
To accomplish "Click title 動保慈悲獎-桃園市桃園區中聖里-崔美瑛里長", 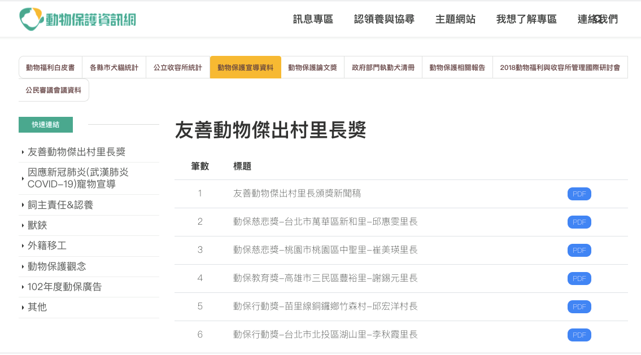I will pyautogui.click(x=325, y=249).
